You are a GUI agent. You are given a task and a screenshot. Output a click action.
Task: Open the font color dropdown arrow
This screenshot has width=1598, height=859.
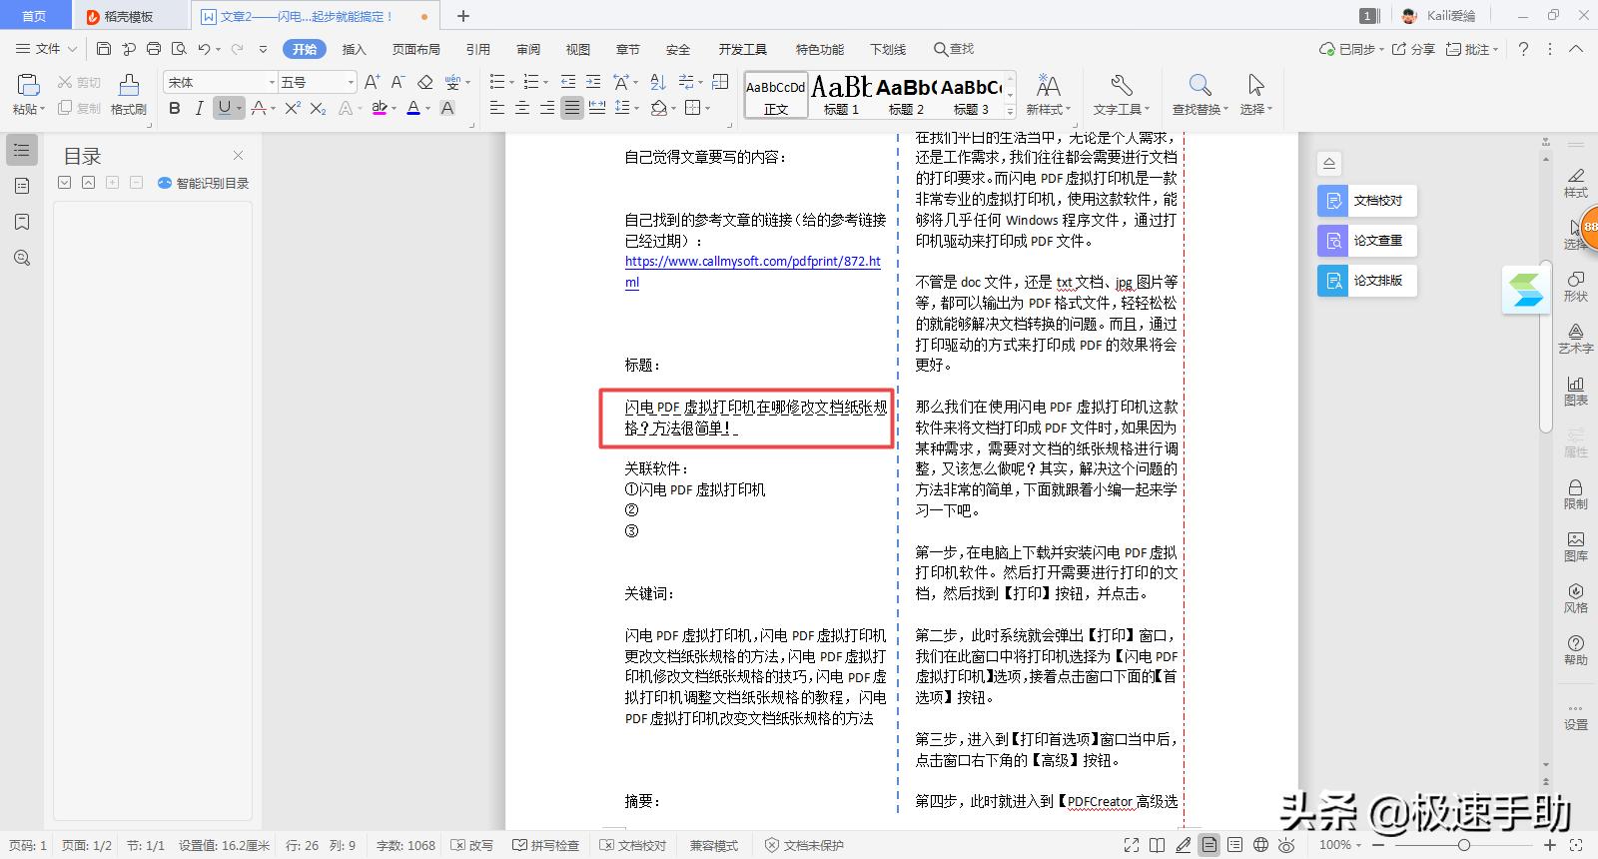point(427,109)
